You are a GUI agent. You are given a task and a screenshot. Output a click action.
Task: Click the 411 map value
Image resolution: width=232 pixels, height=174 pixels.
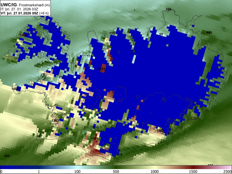(x=170, y=134)
